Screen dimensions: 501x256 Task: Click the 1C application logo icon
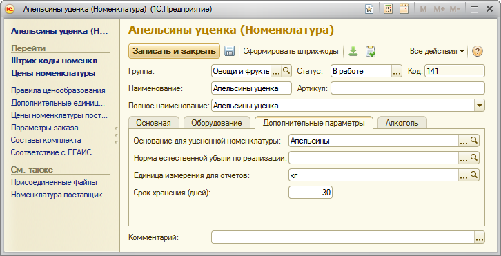coord(10,9)
